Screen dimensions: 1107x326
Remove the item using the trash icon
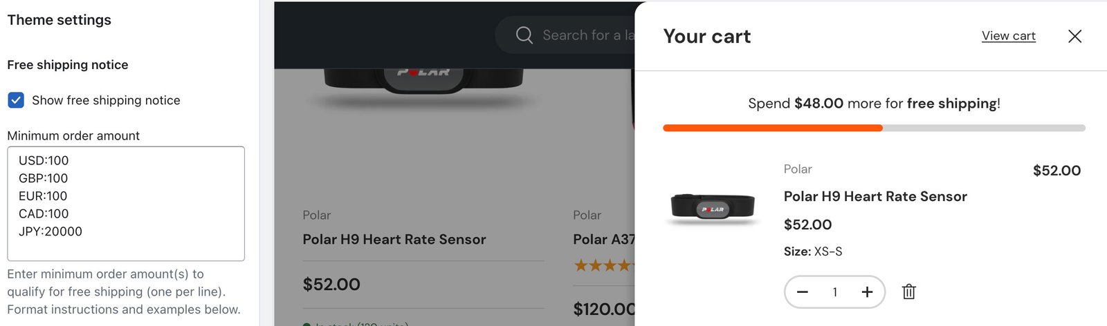pos(909,291)
